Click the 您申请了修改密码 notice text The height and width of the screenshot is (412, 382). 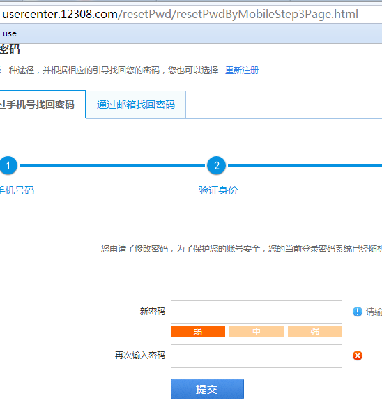coord(241,248)
